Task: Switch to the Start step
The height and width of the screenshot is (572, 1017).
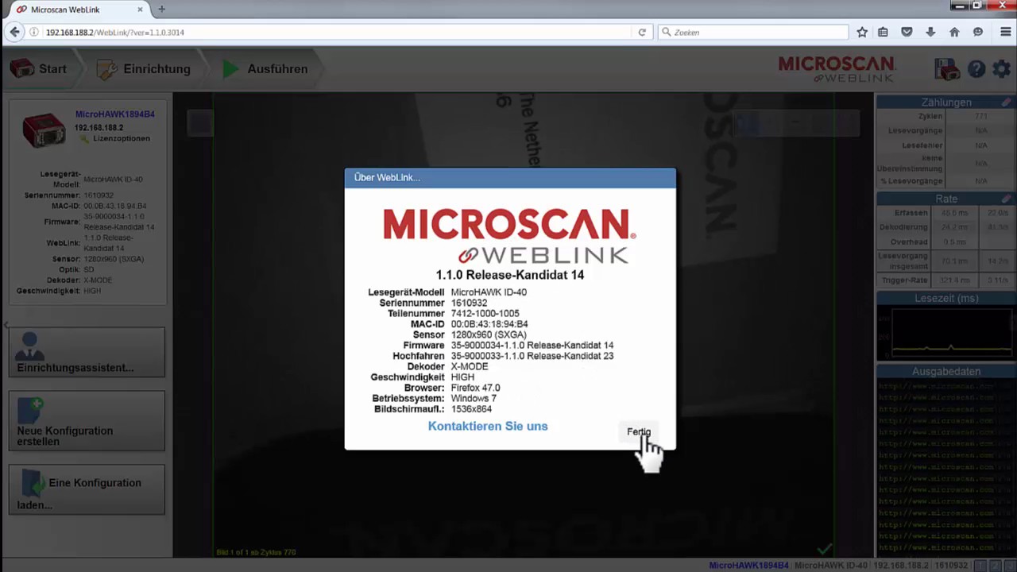Action: pos(39,69)
